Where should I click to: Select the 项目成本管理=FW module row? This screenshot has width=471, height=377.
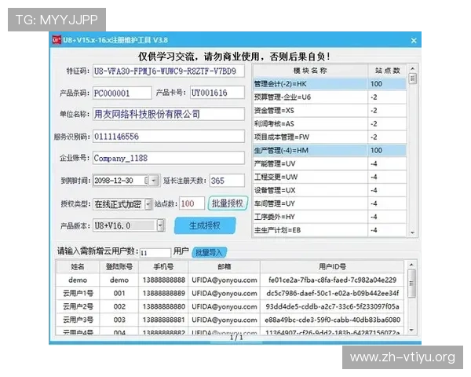tap(330, 137)
